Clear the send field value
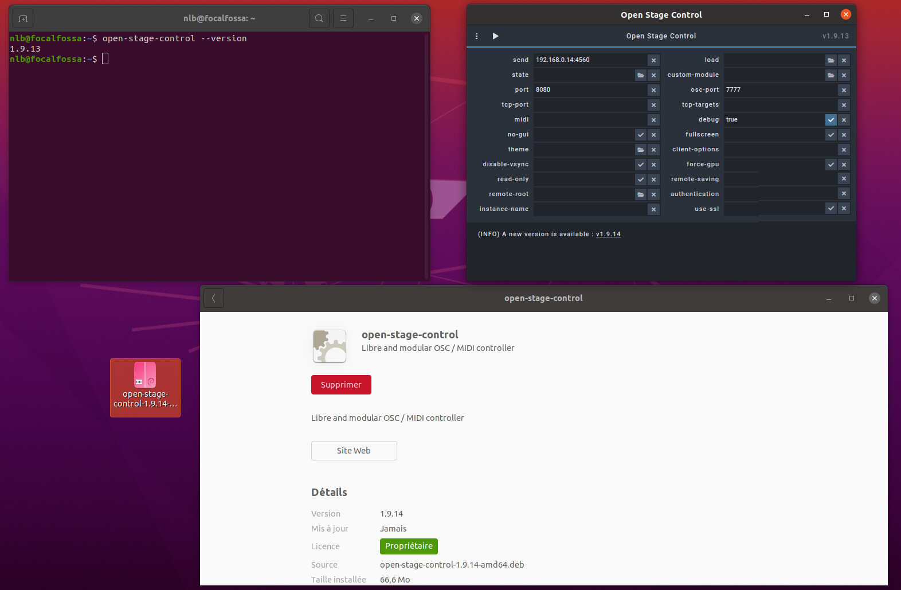 coord(653,60)
